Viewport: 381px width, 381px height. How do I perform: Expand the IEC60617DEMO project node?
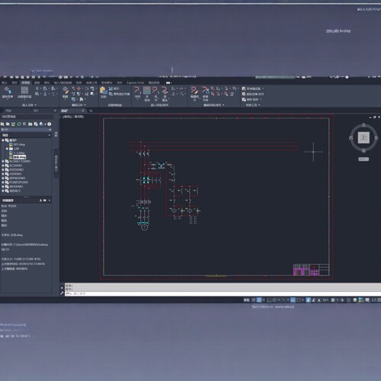coord(3,162)
